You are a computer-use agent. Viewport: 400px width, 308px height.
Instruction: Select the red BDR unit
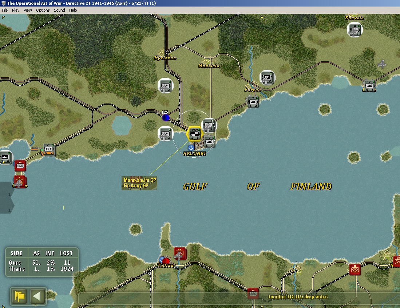20,166
